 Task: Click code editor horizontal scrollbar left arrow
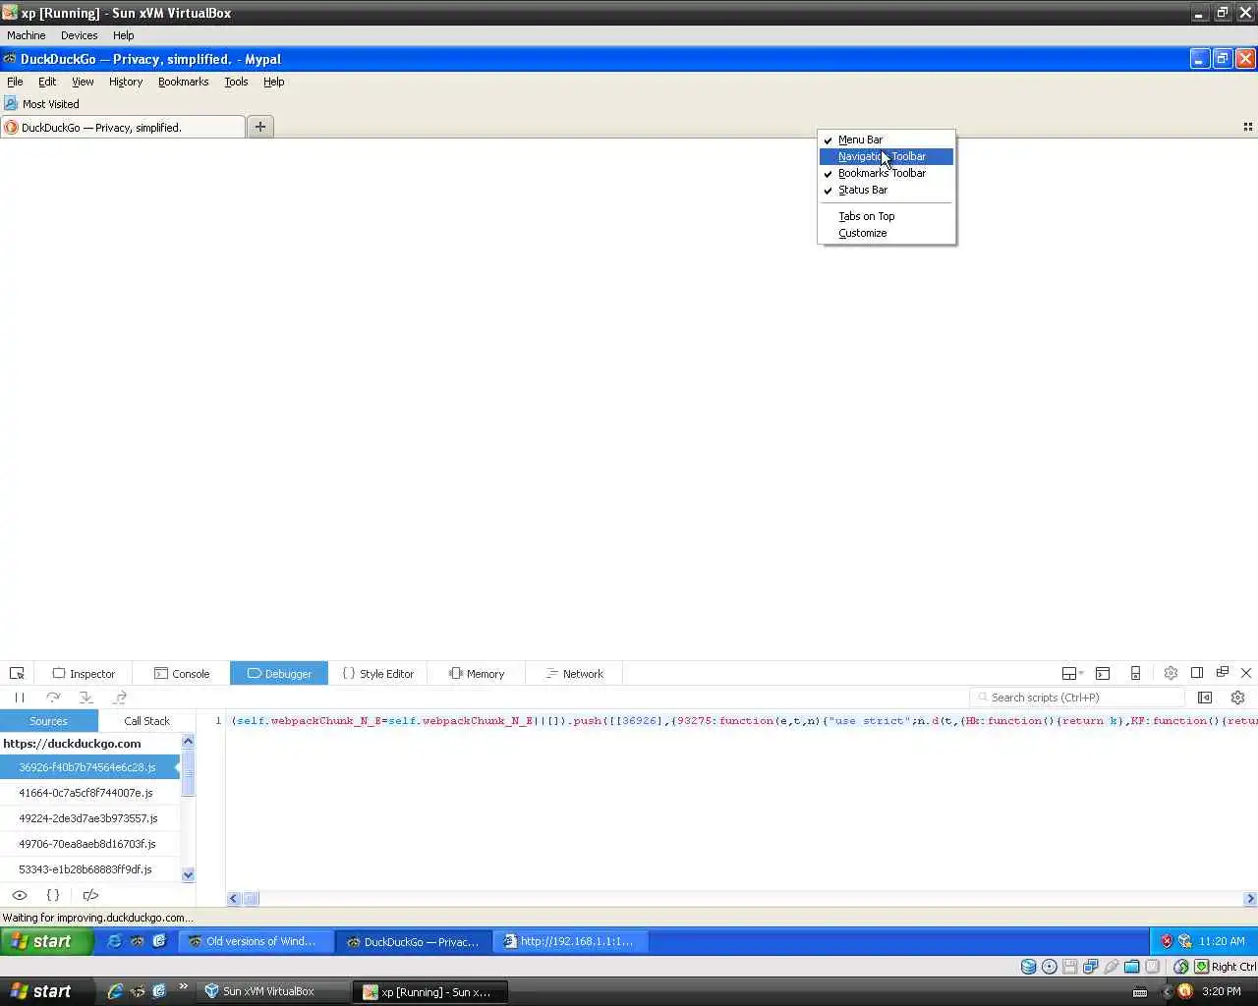pyautogui.click(x=234, y=899)
